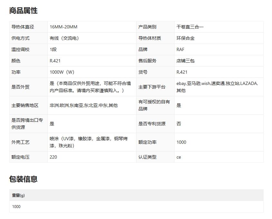
Task: Click the 认证类型 value ce
Action: coord(179,157)
